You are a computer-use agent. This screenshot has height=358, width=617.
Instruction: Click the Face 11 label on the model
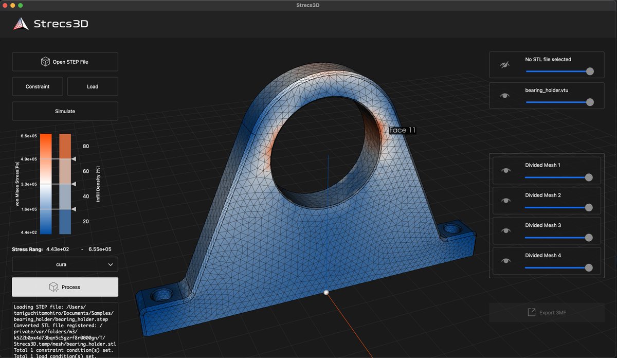402,130
